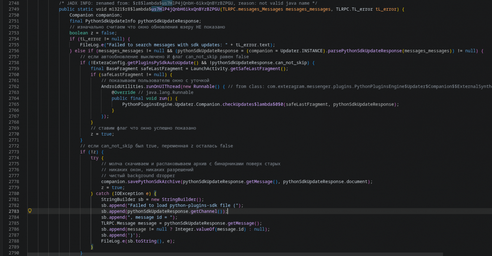Click "getChannel" call on line 2783
The image size is (492, 256).
(204, 211)
